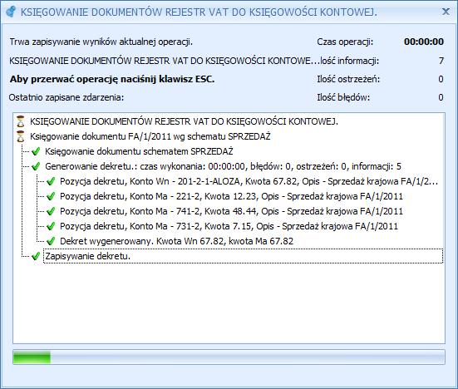The height and width of the screenshot is (389, 458).
Task: Select the Konto Ma 221-2 Kwota 12.23 row
Action: 231,196
